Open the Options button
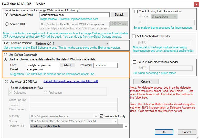 point(146,82)
